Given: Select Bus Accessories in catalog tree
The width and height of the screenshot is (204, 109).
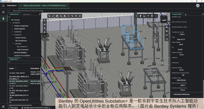Looking at the screenshot, I should pyautogui.click(x=21, y=41).
